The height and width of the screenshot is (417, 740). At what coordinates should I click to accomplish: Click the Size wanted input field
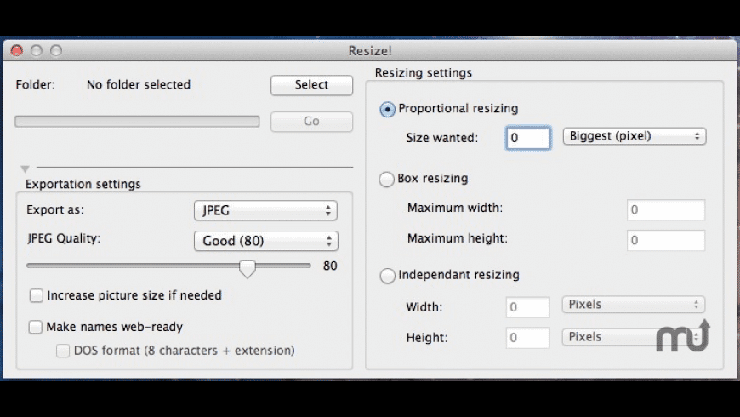click(528, 137)
